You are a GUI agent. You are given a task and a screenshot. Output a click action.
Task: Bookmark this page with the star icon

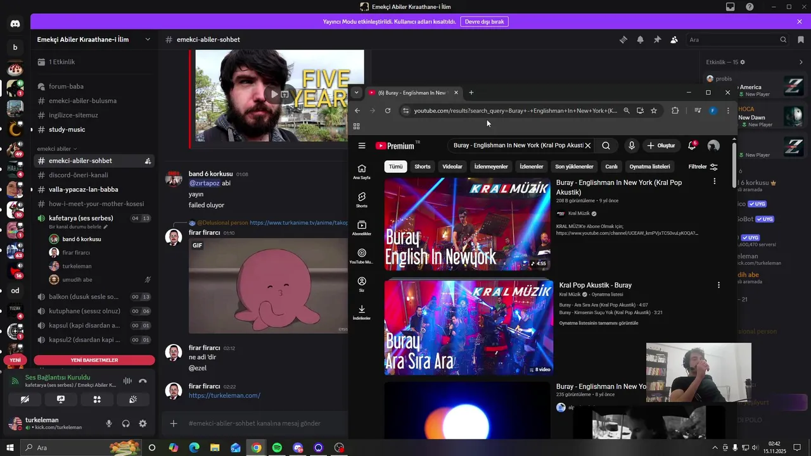(654, 111)
